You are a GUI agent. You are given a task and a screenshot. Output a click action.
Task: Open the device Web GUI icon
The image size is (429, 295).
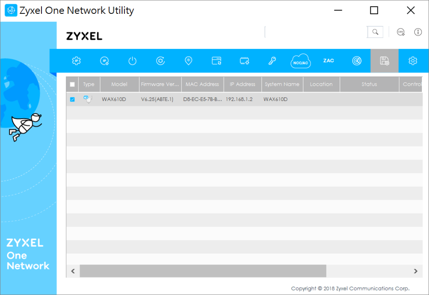tap(217, 61)
